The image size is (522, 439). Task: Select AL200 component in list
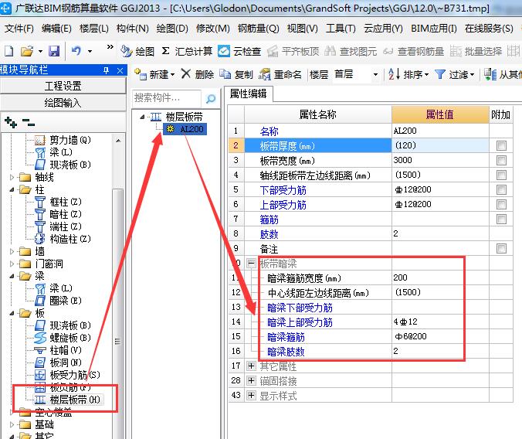click(x=186, y=129)
